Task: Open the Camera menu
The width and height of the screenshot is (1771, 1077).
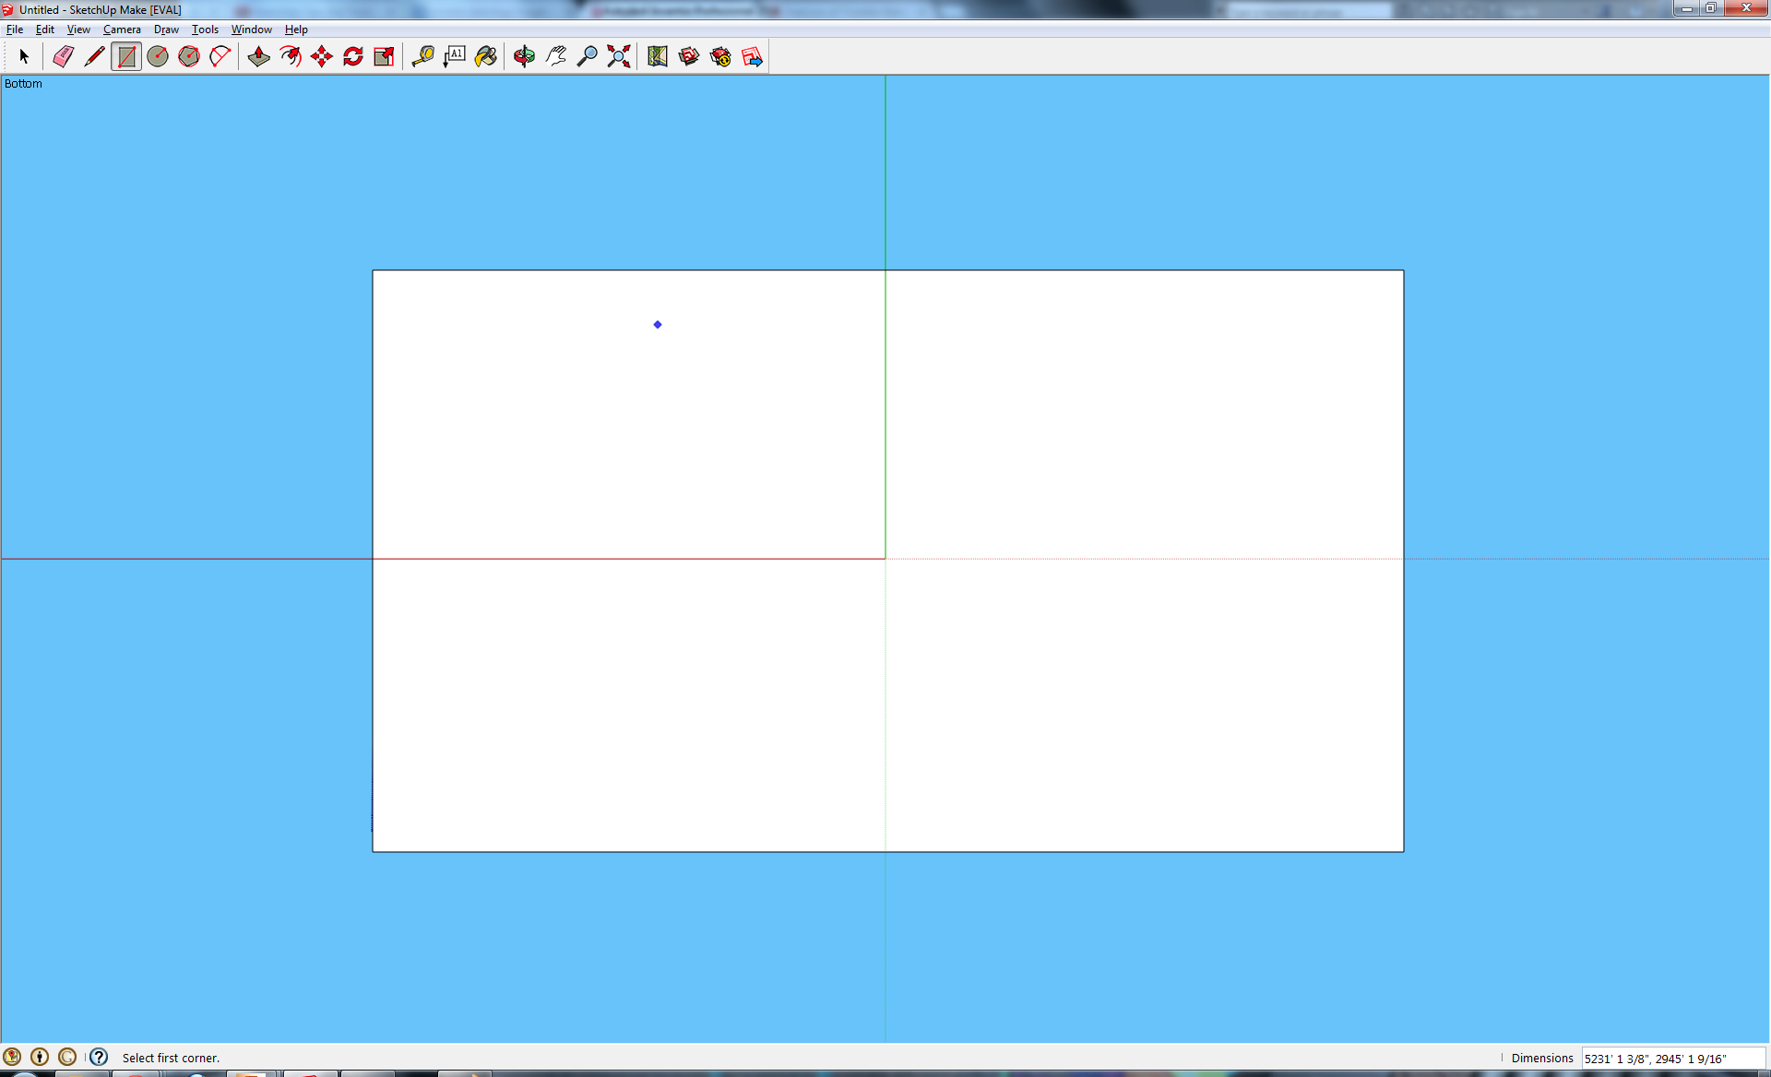Action: coord(122,30)
